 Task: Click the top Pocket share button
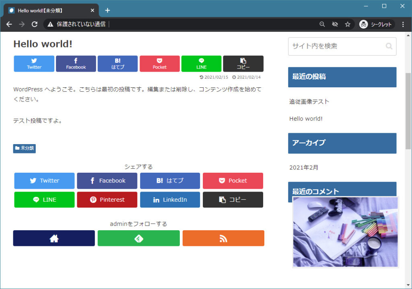tap(159, 64)
